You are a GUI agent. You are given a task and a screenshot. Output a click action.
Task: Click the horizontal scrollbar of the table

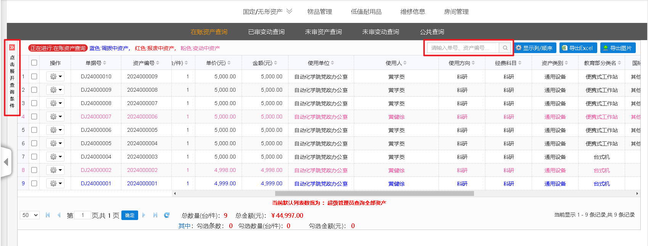[x=374, y=193]
